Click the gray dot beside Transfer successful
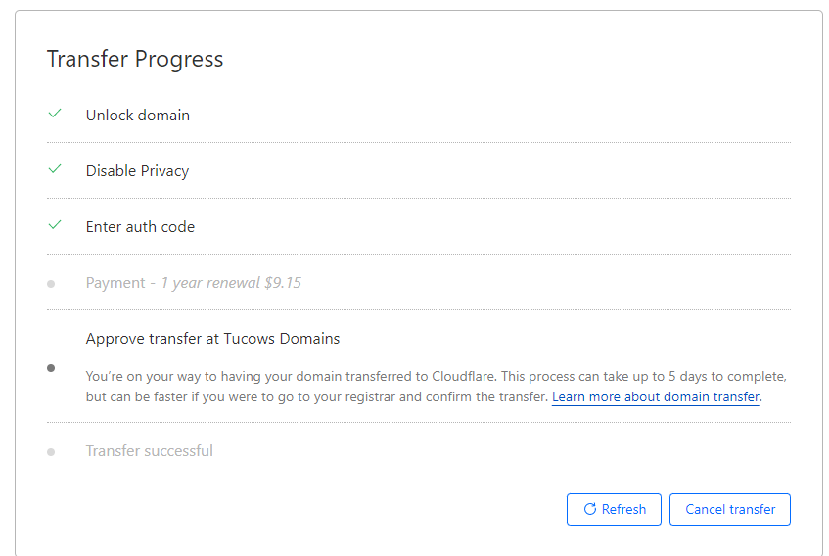 [51, 452]
